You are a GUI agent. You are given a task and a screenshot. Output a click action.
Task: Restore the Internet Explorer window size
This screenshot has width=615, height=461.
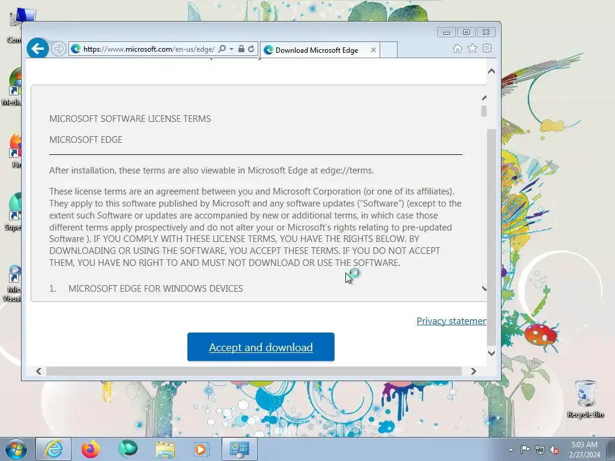(x=466, y=32)
